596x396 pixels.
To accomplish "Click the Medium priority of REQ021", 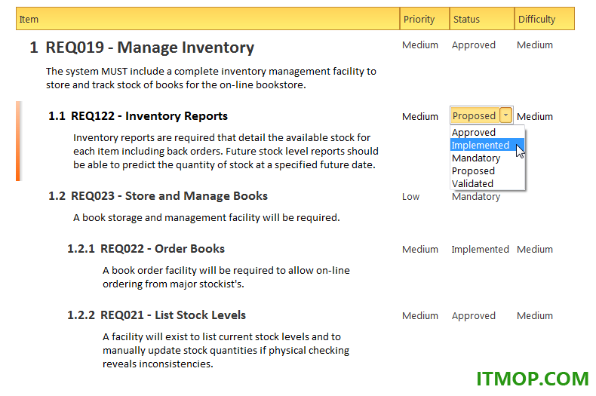I will tap(420, 316).
